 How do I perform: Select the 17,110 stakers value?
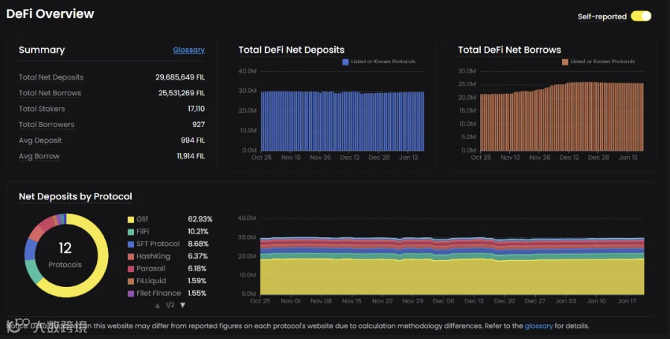(196, 109)
